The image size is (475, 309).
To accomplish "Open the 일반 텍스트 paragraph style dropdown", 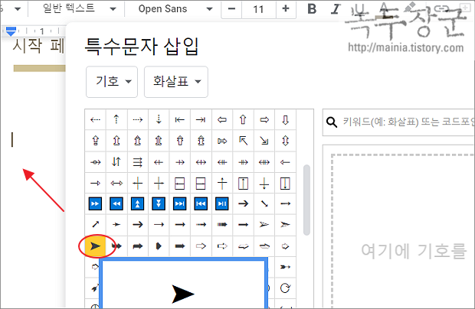I will [x=78, y=8].
